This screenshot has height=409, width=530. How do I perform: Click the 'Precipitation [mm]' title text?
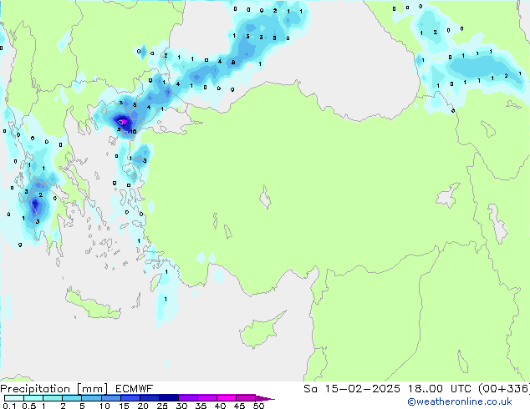(54, 389)
